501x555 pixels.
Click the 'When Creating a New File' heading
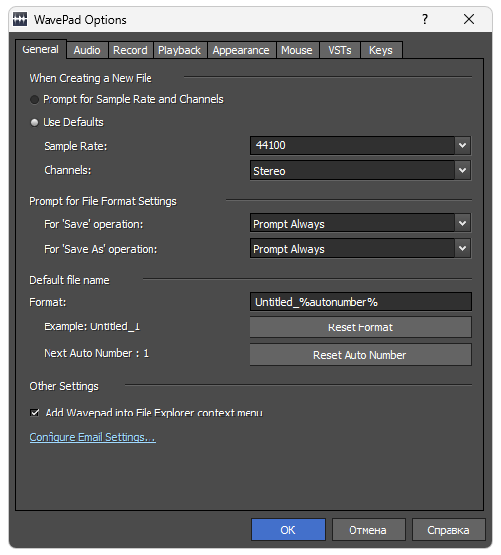pyautogui.click(x=90, y=78)
